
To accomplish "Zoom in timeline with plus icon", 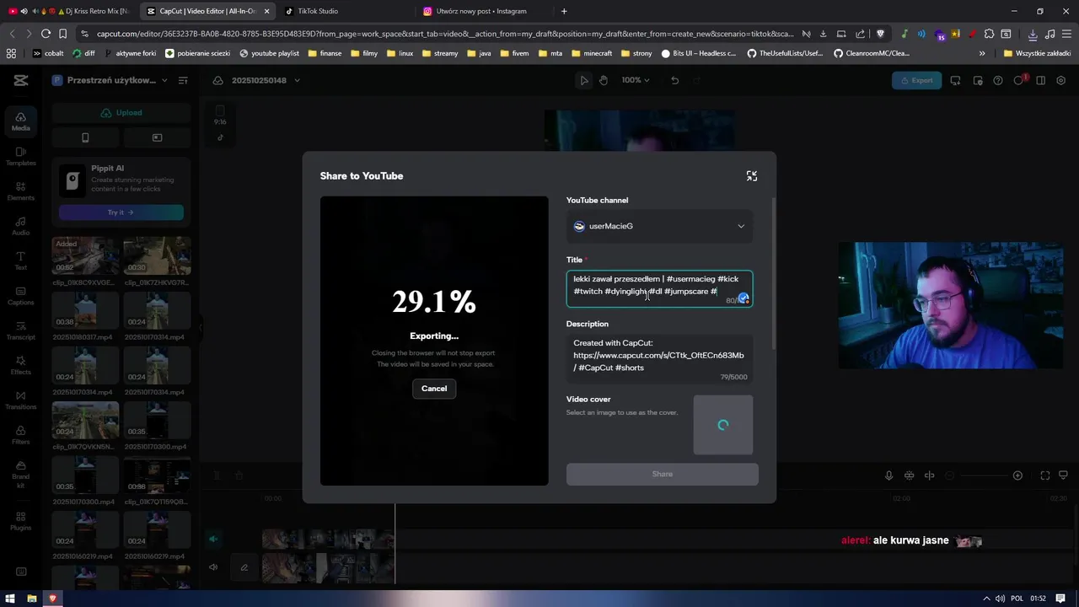I will click(x=1017, y=475).
